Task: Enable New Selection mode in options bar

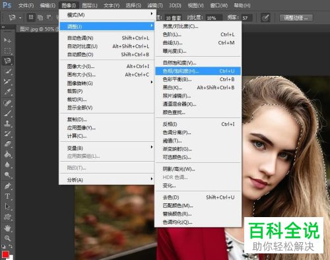Action: click(x=31, y=17)
